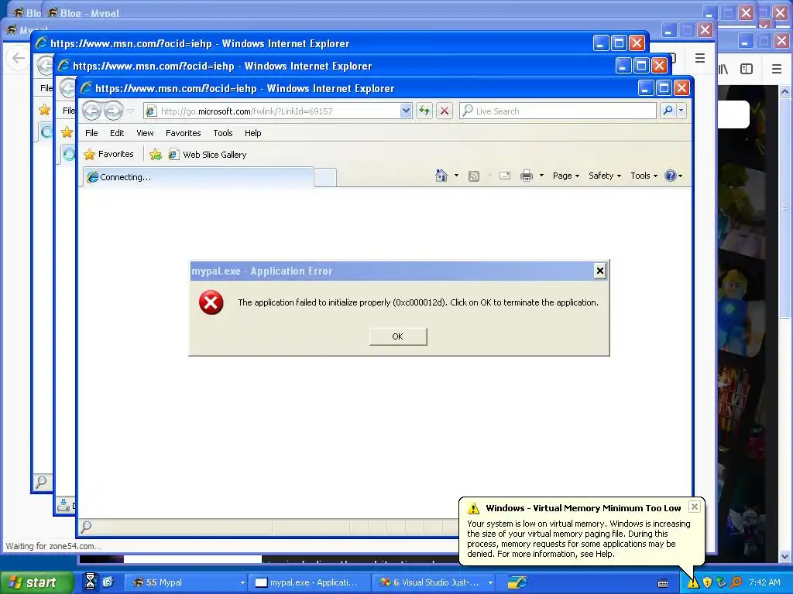The width and height of the screenshot is (793, 594).
Task: Click the Favorites star button
Action: coord(108,154)
